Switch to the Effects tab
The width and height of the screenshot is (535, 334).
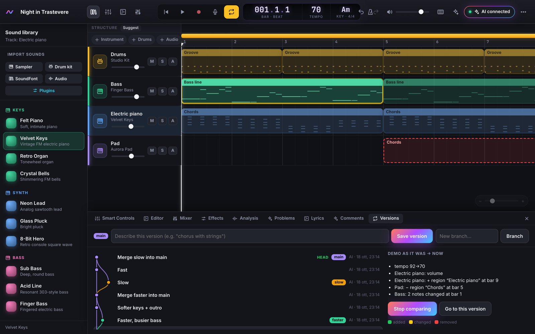pyautogui.click(x=212, y=218)
